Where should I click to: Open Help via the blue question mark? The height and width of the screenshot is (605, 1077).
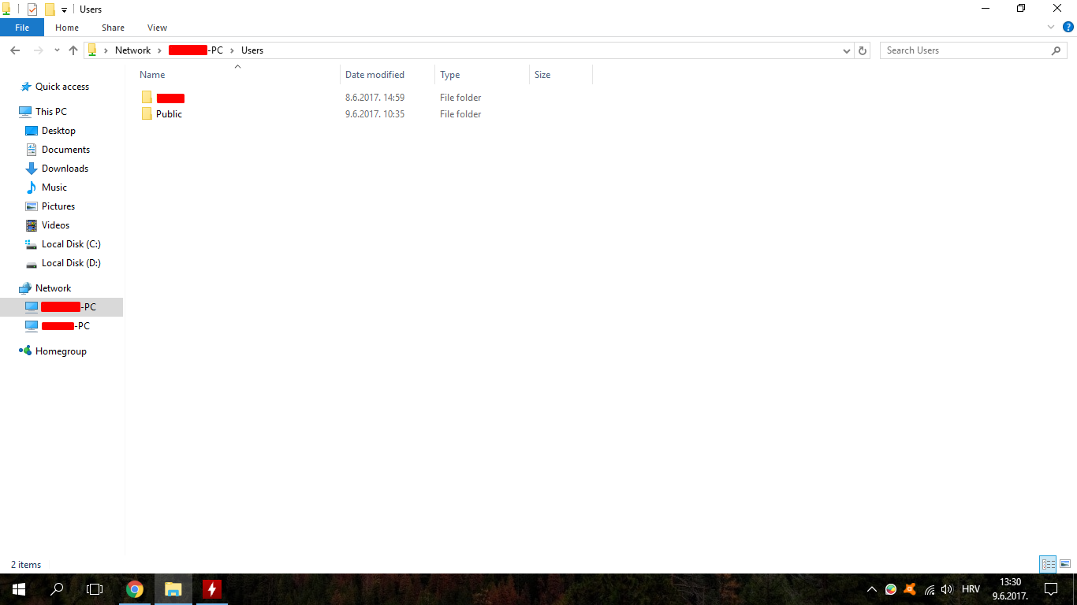point(1068,27)
